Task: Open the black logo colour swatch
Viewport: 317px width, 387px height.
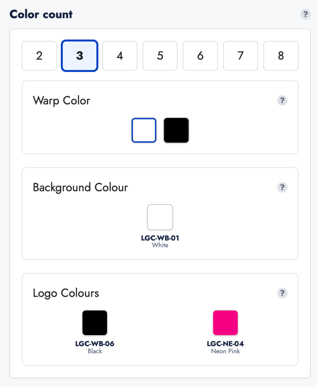Action: (x=95, y=323)
